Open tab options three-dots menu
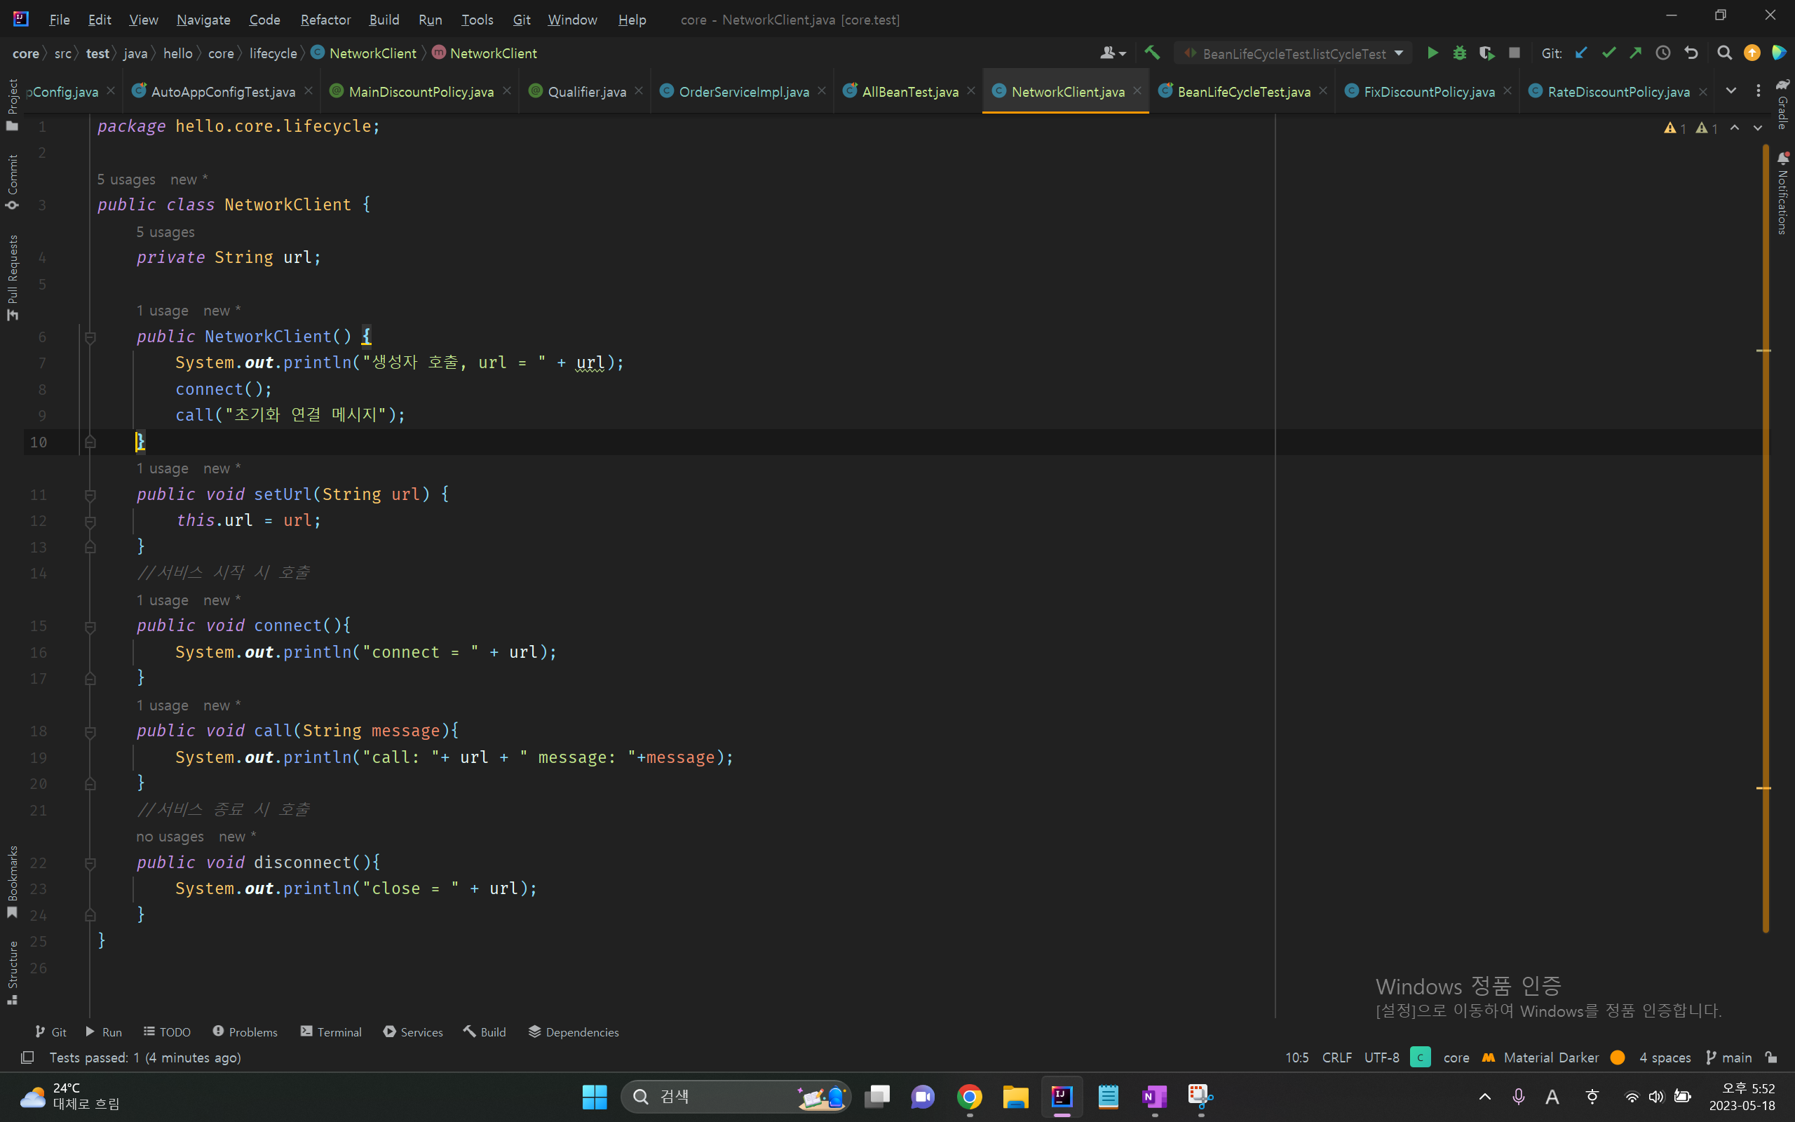 click(1758, 90)
